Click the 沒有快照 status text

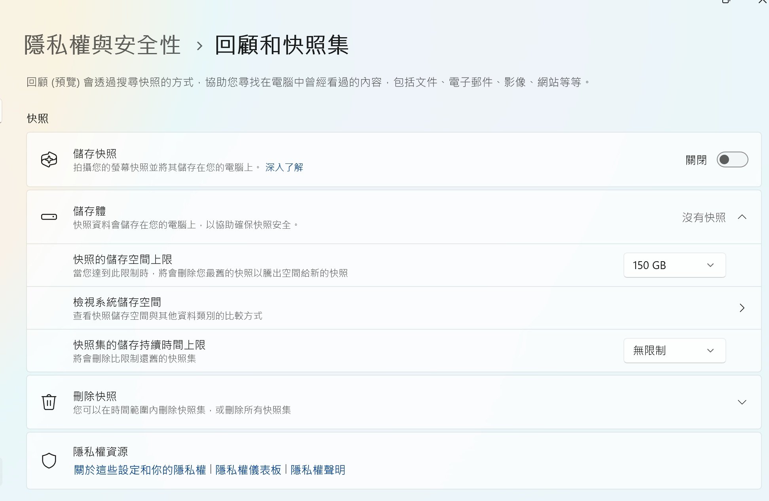(x=704, y=217)
